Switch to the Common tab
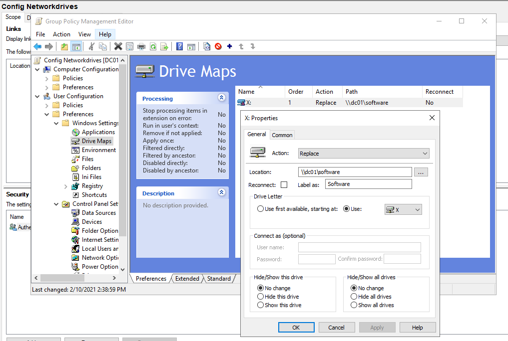This screenshot has height=341, width=508. pyautogui.click(x=282, y=135)
